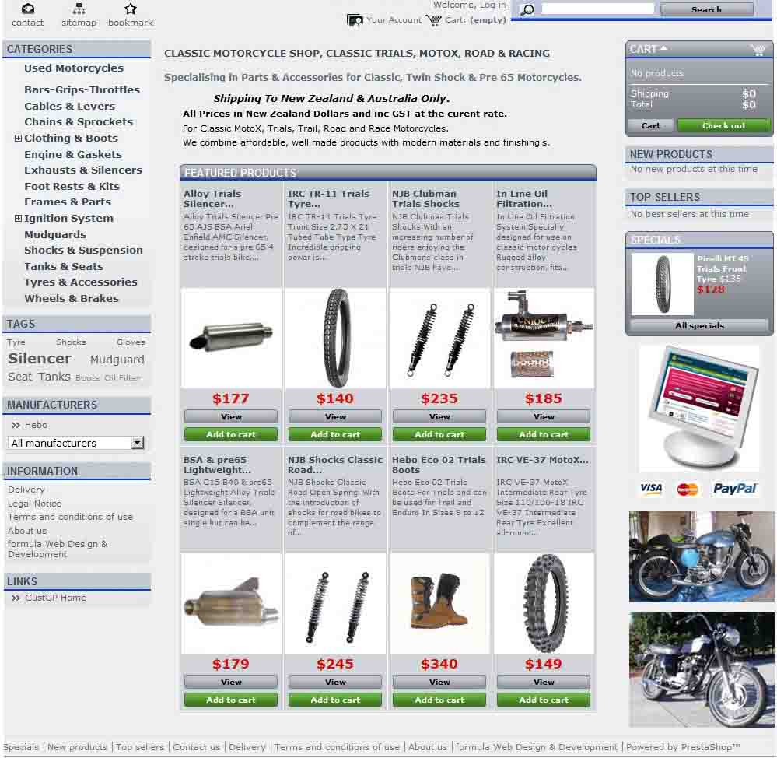
Task: Click the blue classic motorcycle photo
Action: coord(702,556)
